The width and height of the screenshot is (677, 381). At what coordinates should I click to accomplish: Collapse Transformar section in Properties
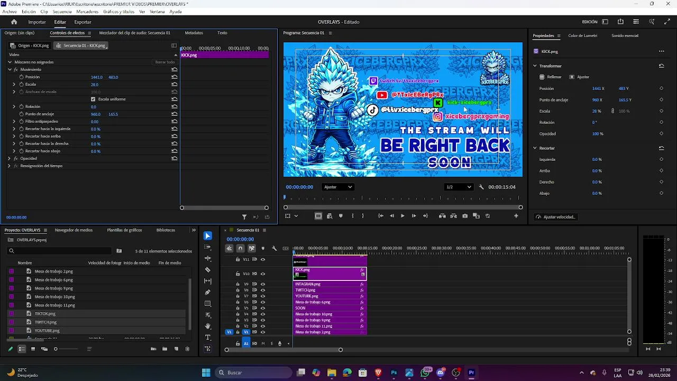tap(535, 66)
